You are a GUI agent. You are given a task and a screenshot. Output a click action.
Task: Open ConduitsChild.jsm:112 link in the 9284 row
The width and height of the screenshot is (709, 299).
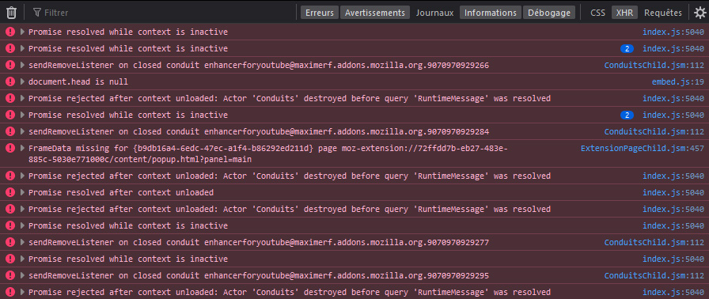tap(654, 131)
